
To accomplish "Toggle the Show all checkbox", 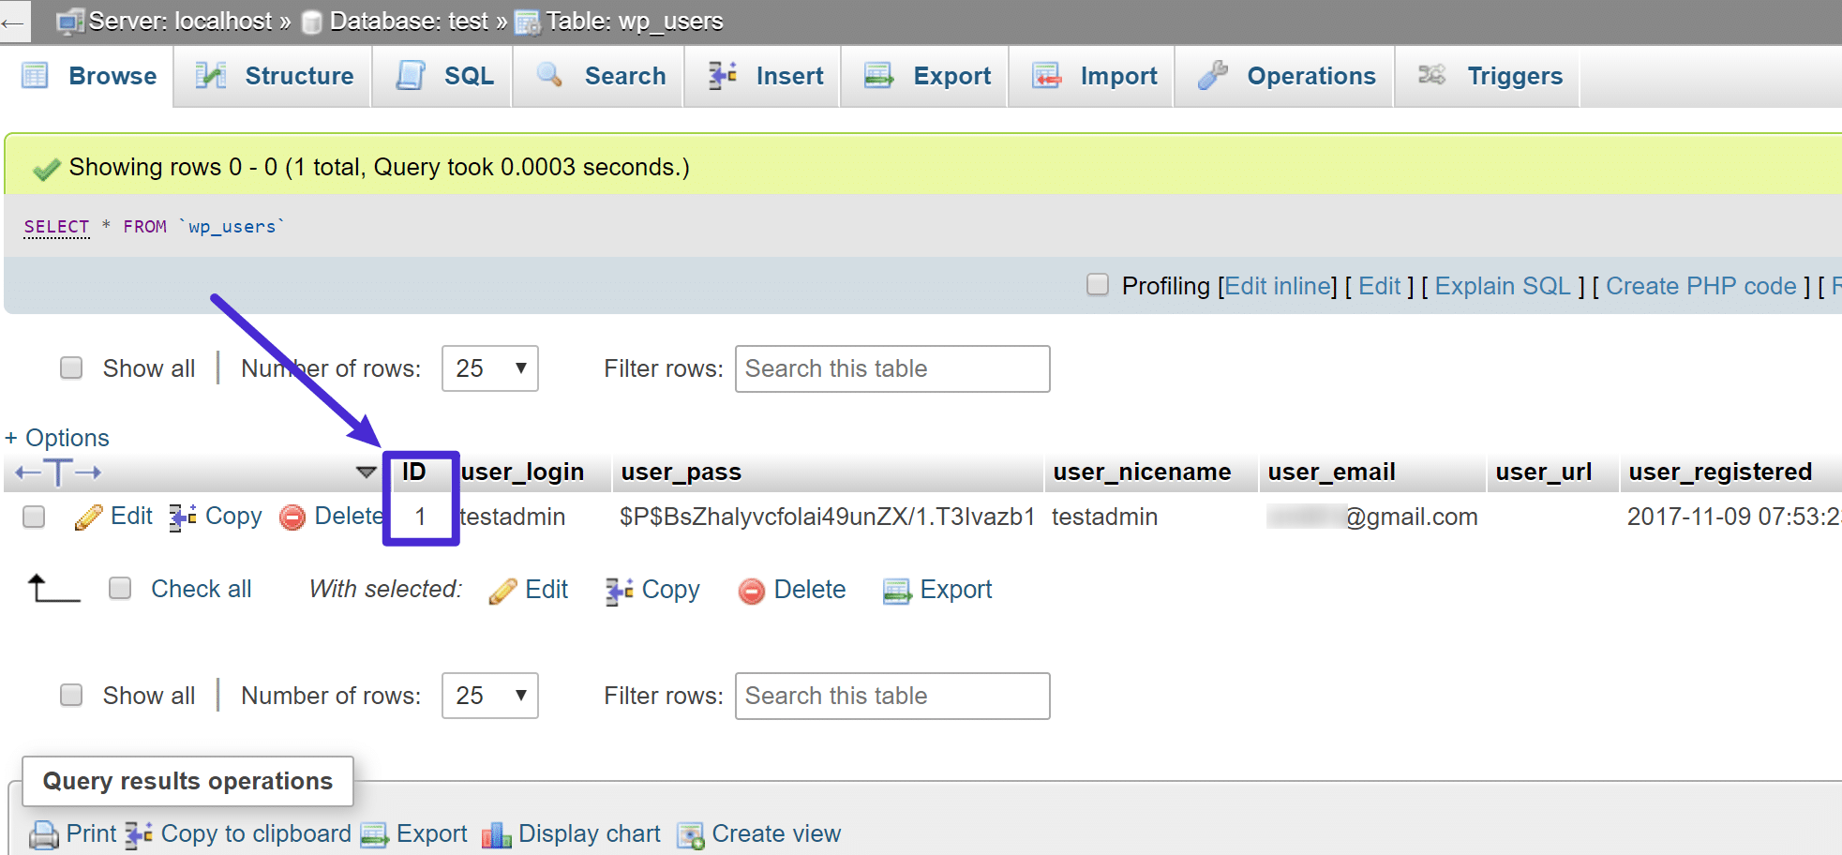I will pos(71,367).
